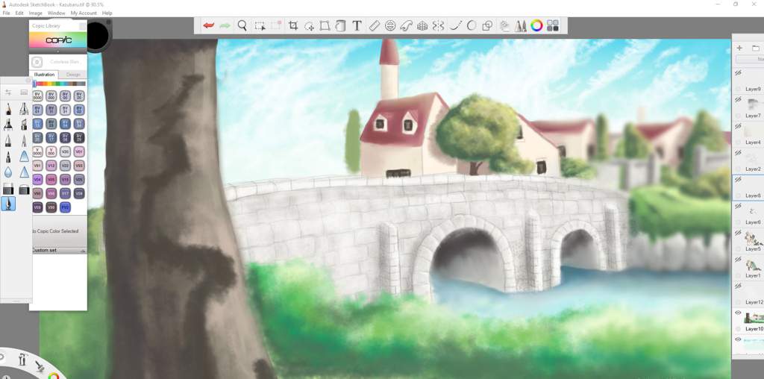This screenshot has width=764, height=379.
Task: Toggle visibility eye of Layer6
Action: [x=739, y=207]
